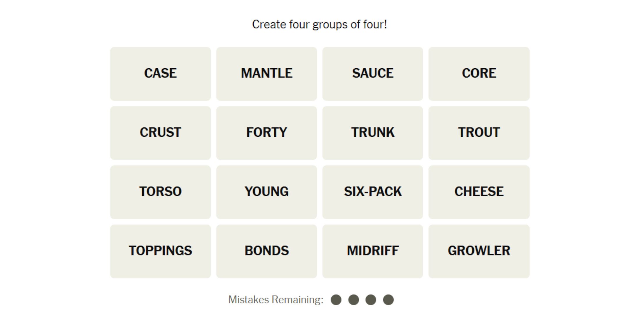Pick the TORSO word tile
Viewport: 640px width, 320px height.
[x=160, y=192]
